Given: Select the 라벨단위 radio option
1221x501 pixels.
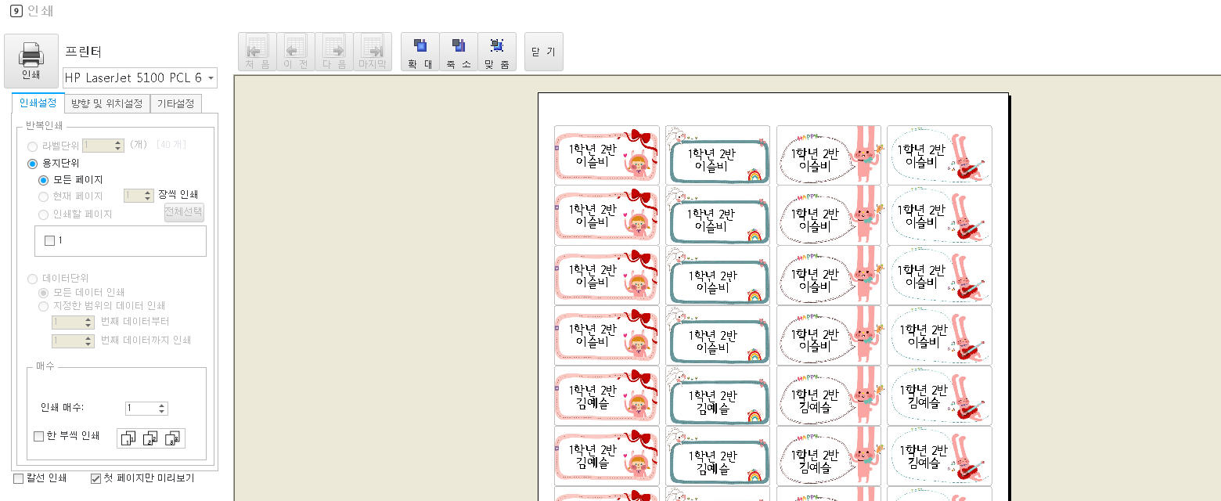Looking at the screenshot, I should pos(32,146).
